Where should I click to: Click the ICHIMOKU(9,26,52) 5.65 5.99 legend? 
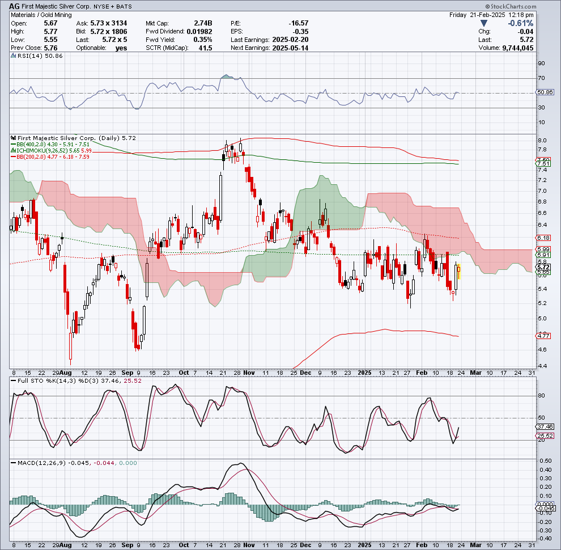point(54,151)
